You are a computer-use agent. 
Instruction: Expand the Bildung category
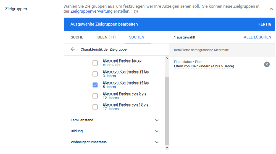157,131
